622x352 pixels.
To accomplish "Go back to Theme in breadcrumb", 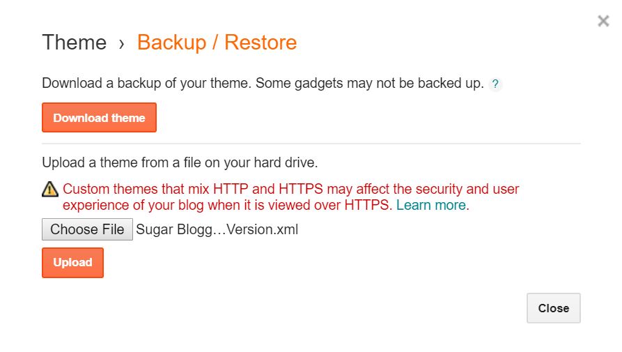I will (x=74, y=43).
